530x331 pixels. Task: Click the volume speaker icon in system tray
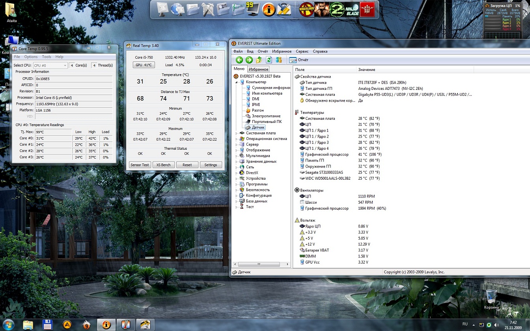[496, 325]
